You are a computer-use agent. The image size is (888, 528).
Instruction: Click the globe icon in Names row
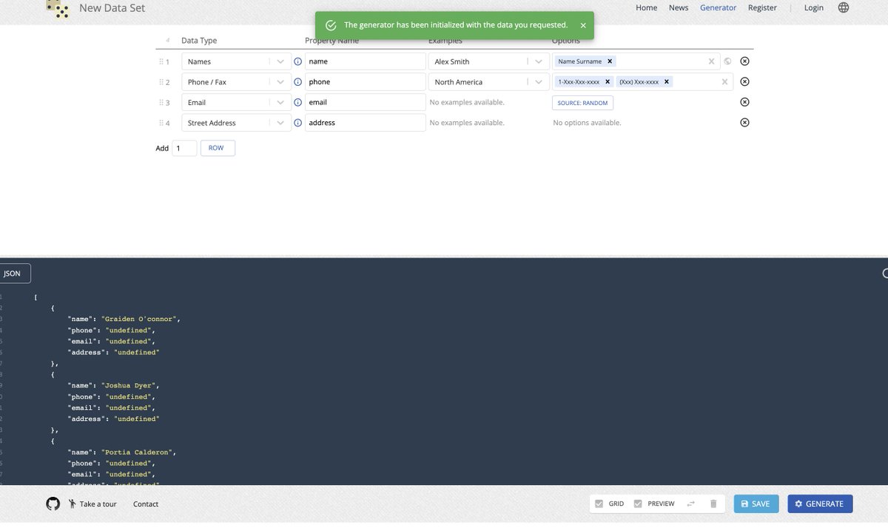coord(727,61)
